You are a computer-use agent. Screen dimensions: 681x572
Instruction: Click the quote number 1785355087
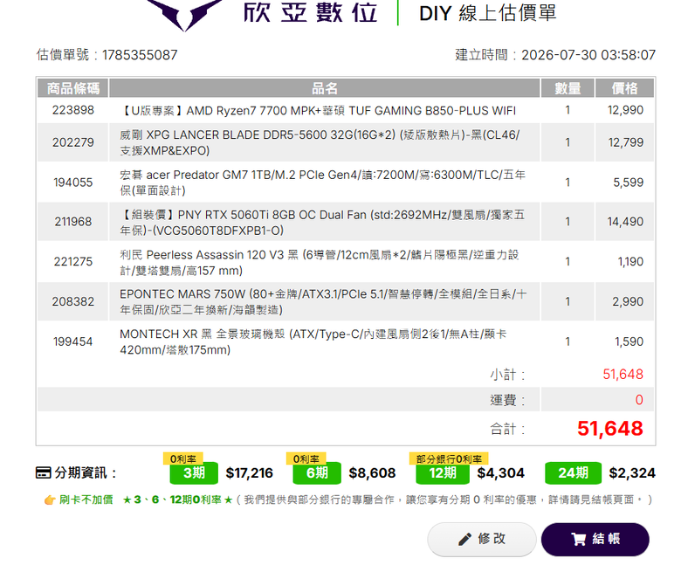(x=140, y=55)
